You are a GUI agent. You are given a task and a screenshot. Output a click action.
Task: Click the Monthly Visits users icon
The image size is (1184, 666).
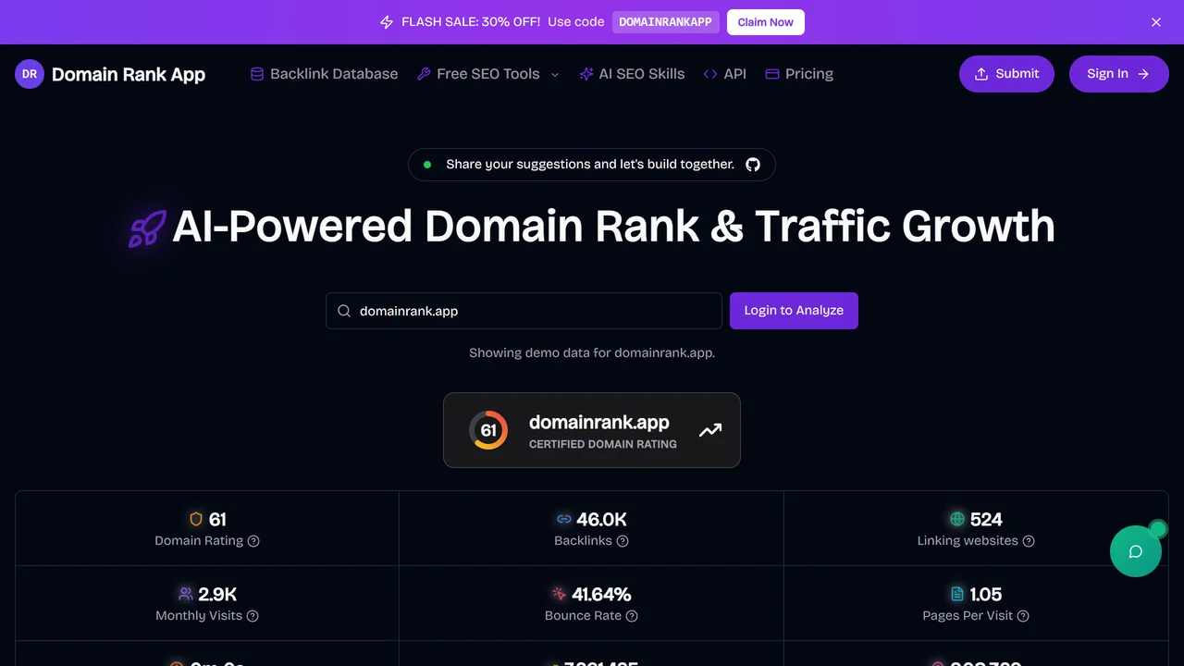click(x=186, y=594)
